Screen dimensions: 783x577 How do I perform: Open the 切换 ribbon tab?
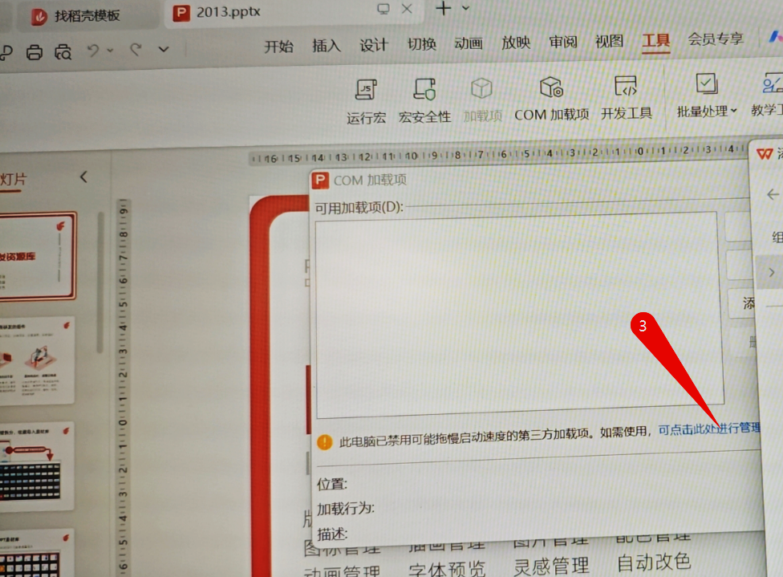click(421, 44)
